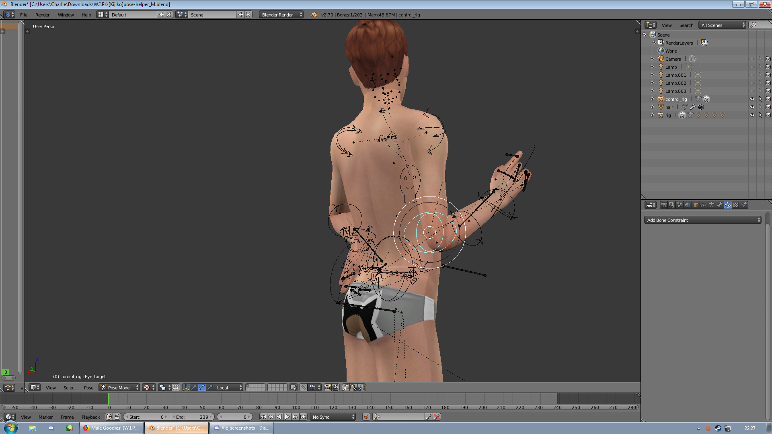Viewport: 772px width, 434px height.
Task: Toggle visibility eye for the hair object
Action: tap(752, 107)
